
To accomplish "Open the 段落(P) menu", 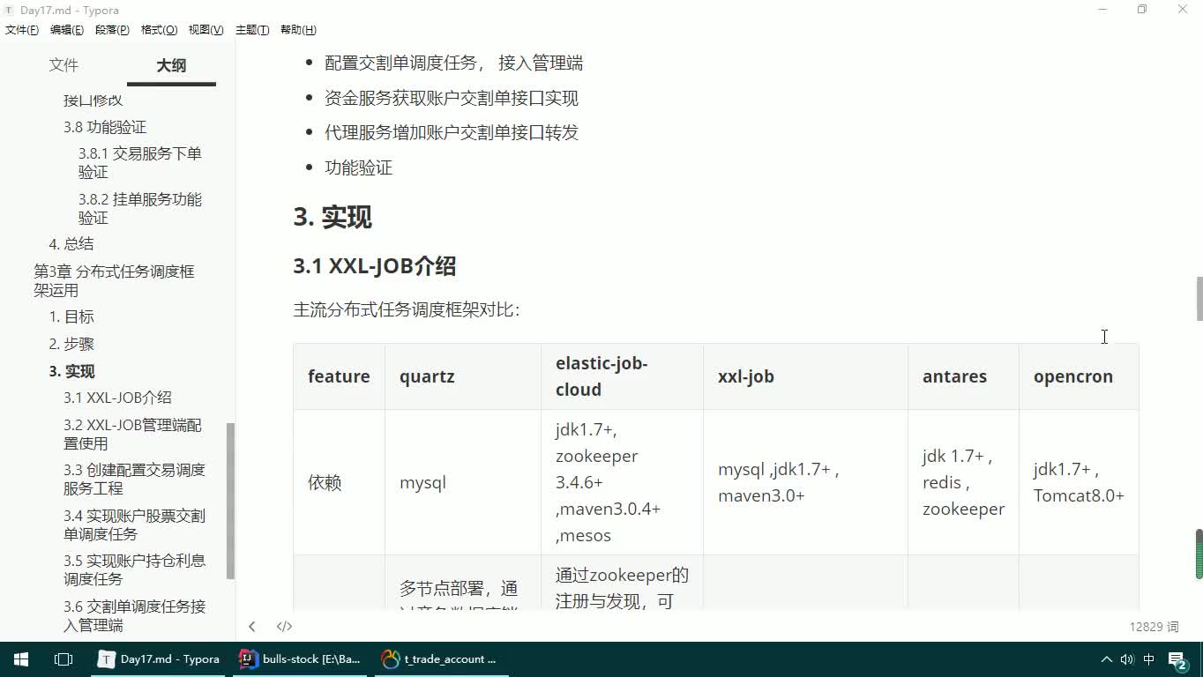I will pos(112,30).
